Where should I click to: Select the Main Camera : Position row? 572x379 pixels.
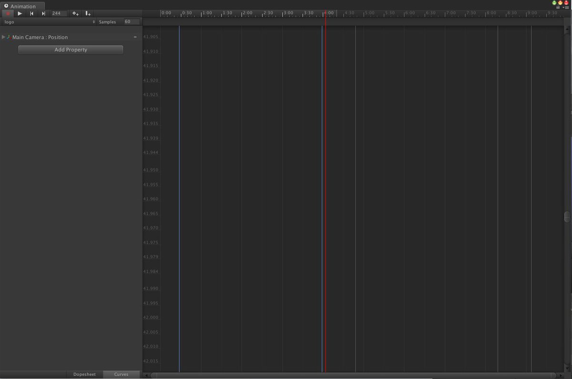click(71, 37)
